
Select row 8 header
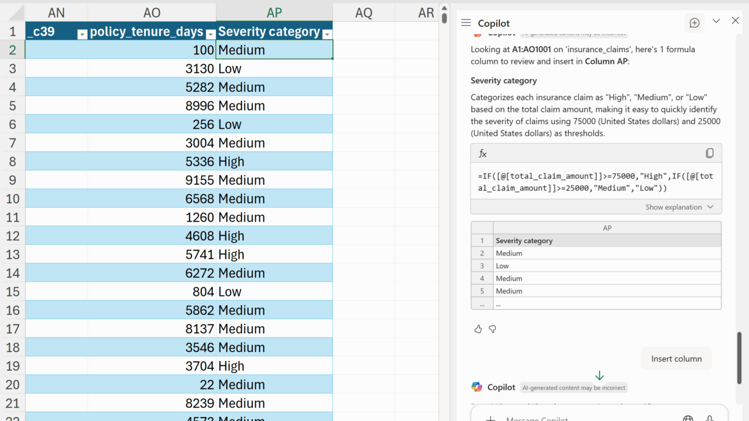coord(12,161)
